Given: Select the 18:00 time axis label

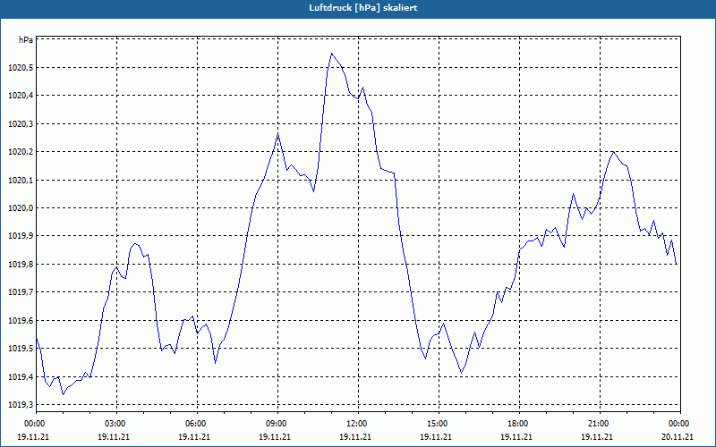Looking at the screenshot, I should pos(519,424).
